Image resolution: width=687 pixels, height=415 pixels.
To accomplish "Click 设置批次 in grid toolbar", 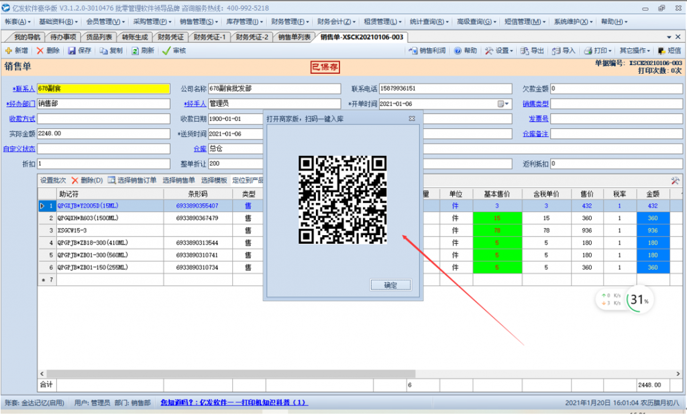I will tap(53, 180).
